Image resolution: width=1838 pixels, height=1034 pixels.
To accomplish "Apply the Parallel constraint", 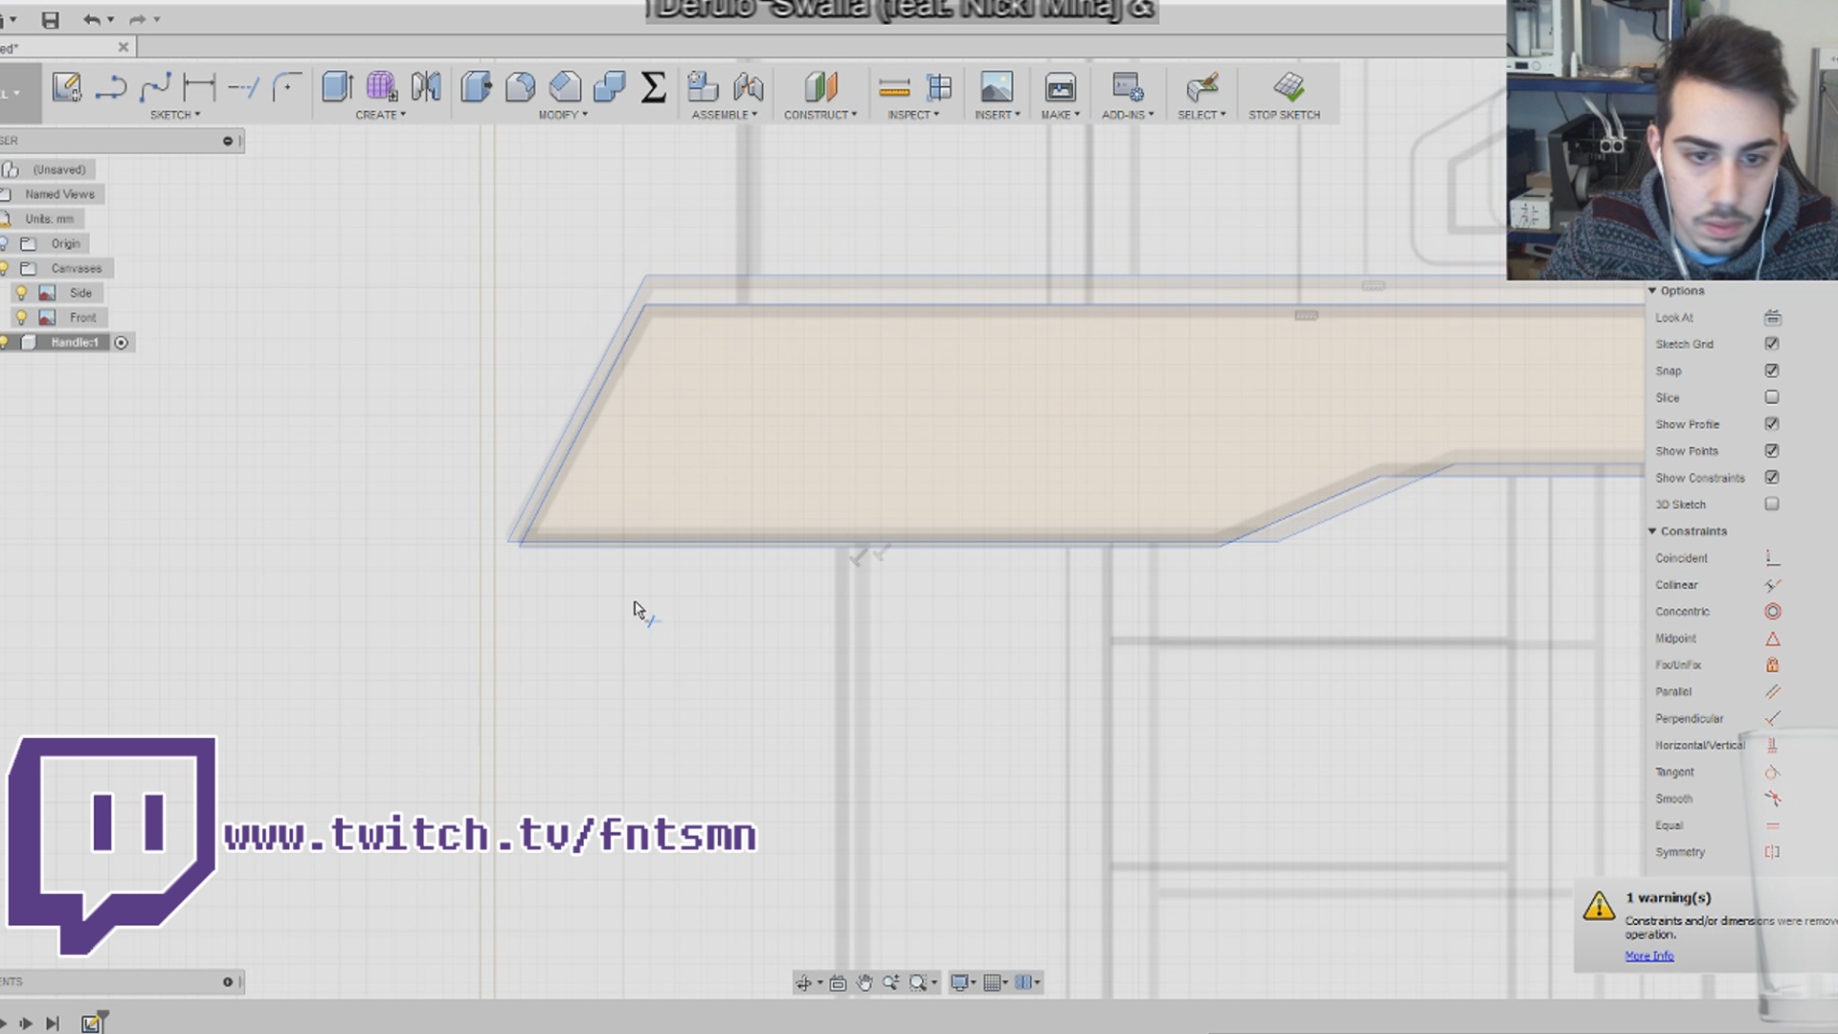I will tap(1772, 691).
